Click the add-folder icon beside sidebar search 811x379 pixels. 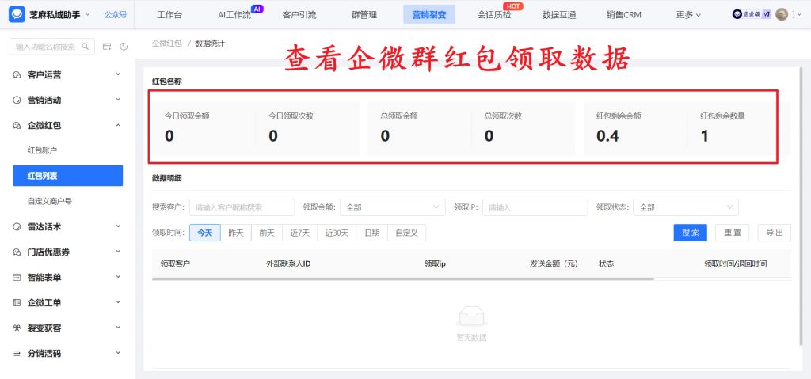pos(107,47)
